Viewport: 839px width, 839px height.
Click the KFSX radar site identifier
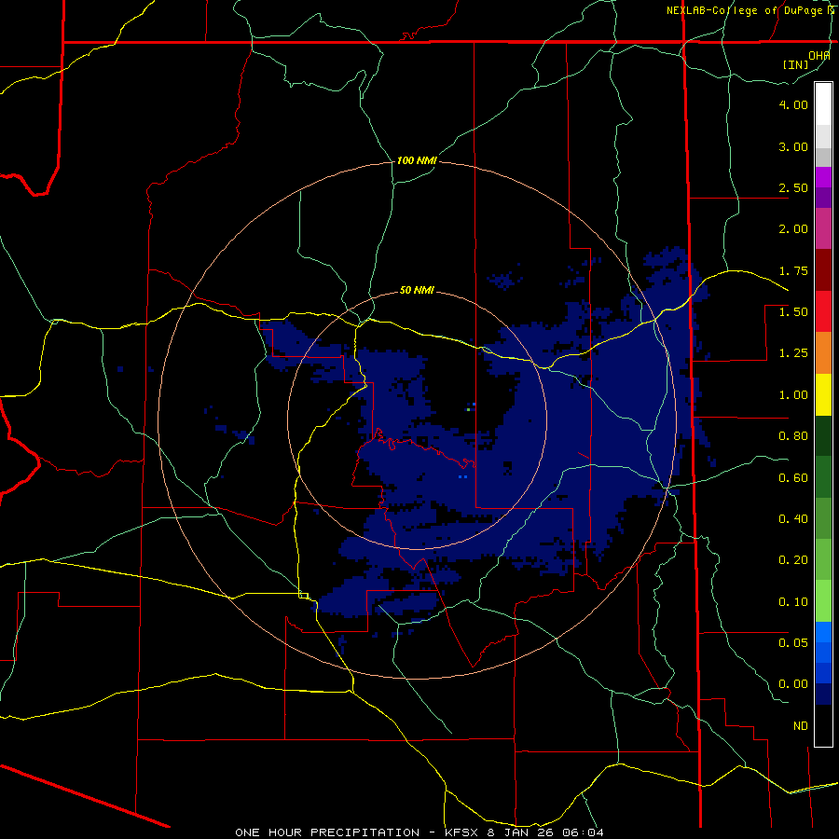[x=463, y=832]
